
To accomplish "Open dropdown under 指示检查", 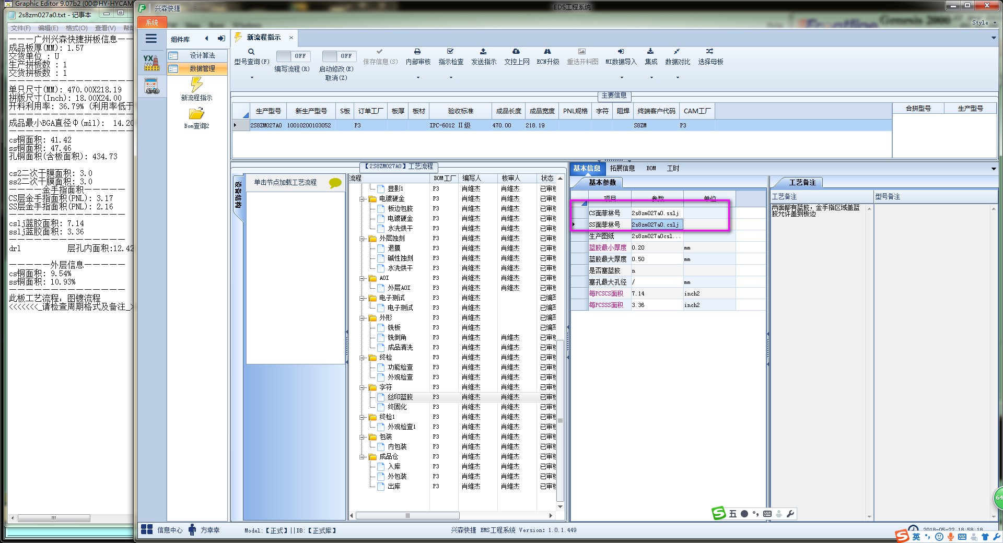I will 451,78.
